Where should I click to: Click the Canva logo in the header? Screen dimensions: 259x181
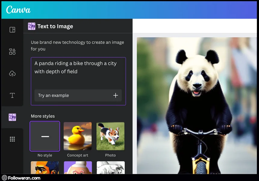[18, 10]
